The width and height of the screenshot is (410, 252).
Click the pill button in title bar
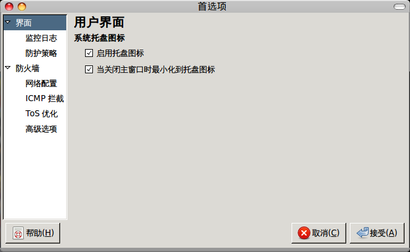coord(400,7)
